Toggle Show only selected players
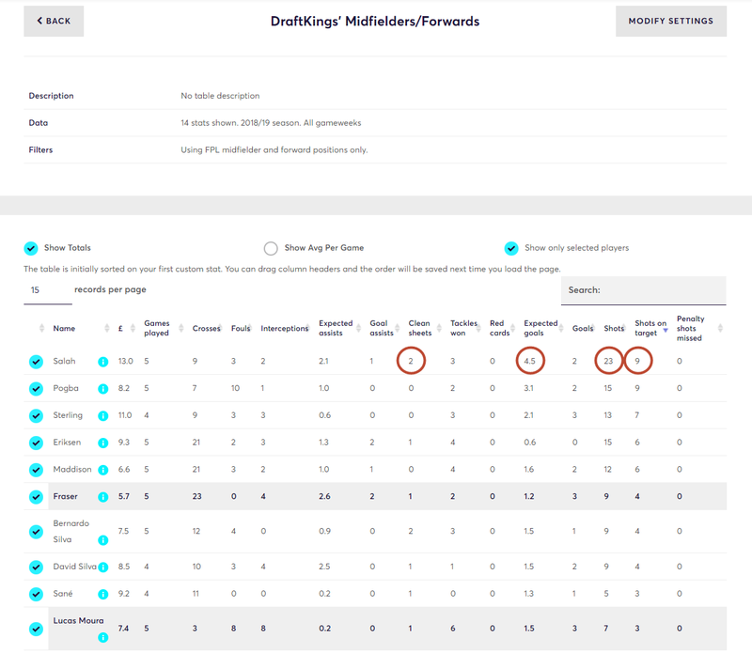 (511, 248)
